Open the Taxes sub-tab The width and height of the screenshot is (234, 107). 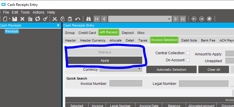pos(143,40)
